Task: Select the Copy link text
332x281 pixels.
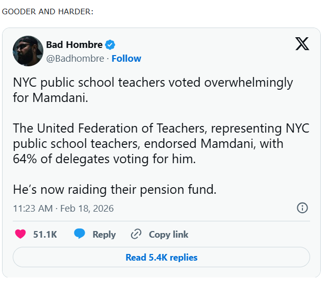Action: (168, 235)
